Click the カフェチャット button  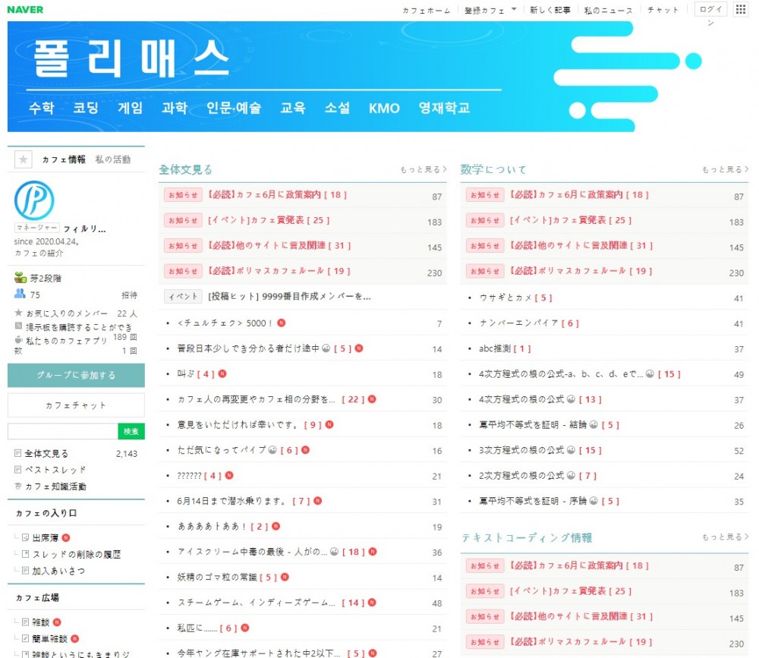point(76,405)
